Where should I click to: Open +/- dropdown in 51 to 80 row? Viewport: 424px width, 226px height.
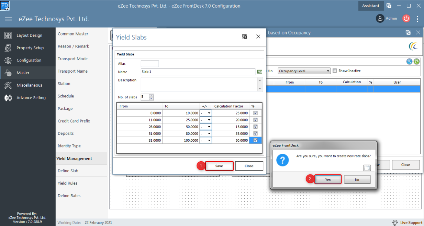tap(209, 133)
